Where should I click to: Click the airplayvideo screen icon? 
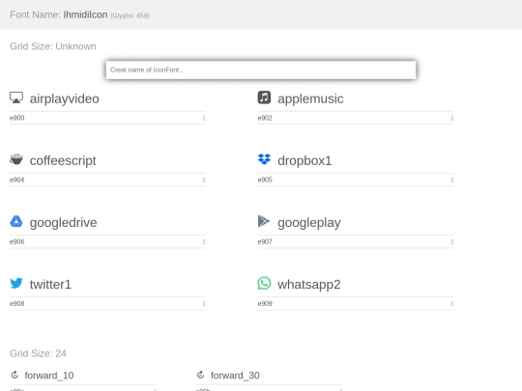(16, 98)
